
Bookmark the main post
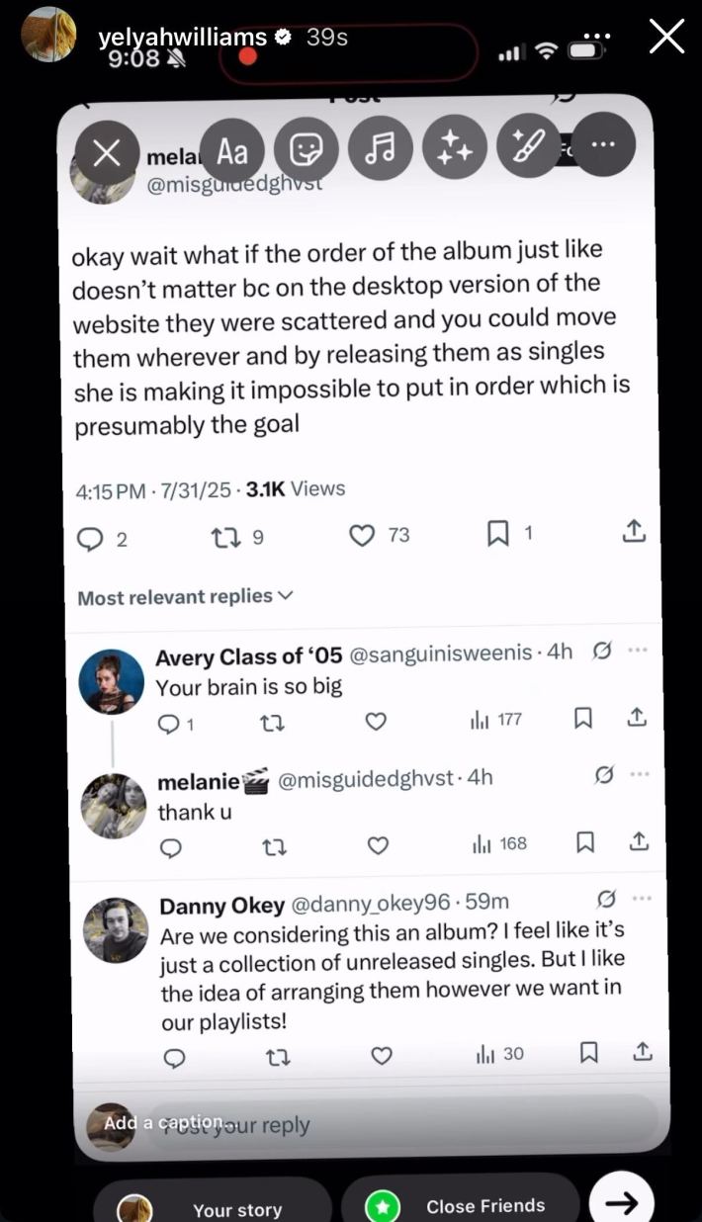click(497, 534)
